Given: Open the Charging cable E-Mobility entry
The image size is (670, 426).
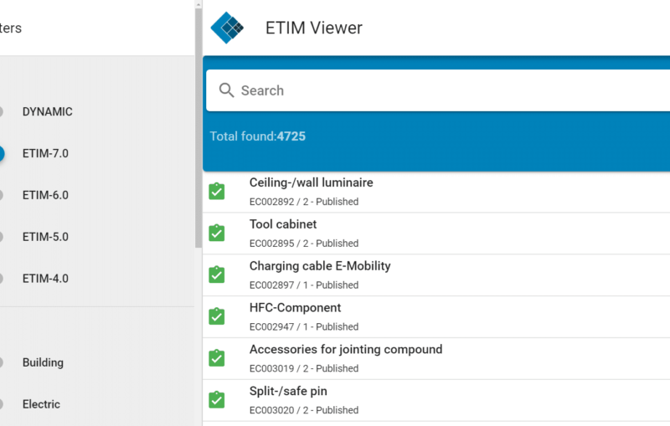Looking at the screenshot, I should (320, 266).
